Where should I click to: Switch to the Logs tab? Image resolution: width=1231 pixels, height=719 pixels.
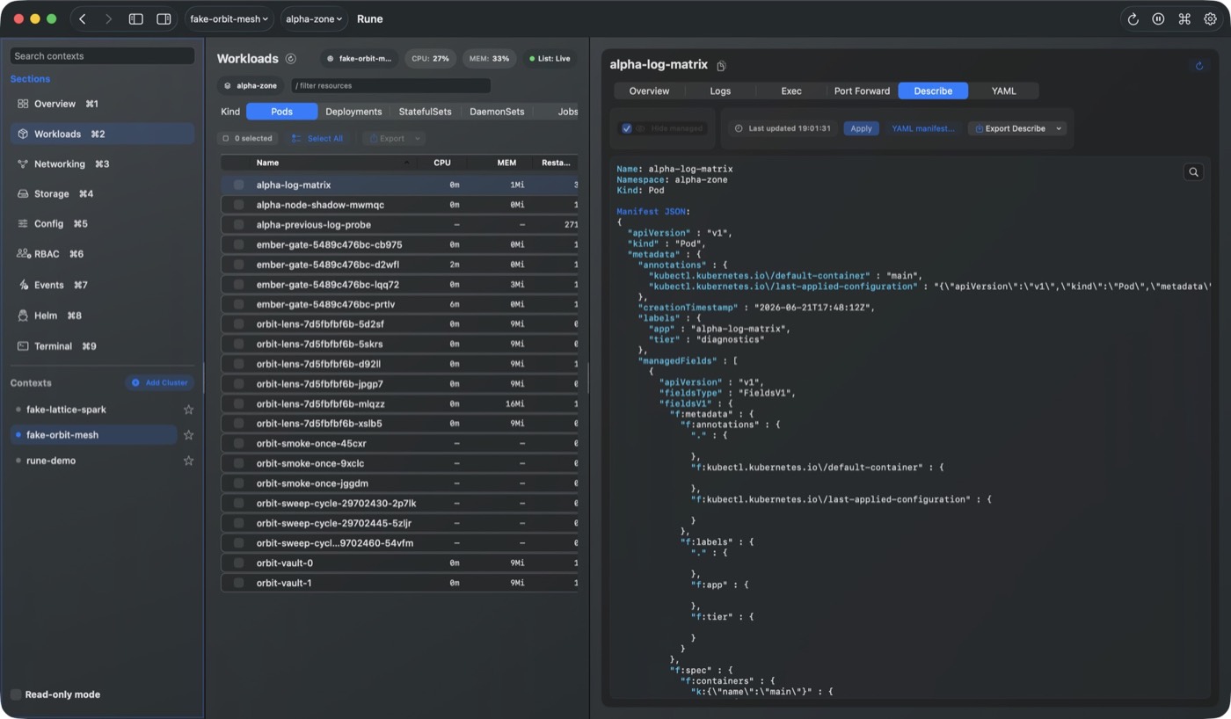[720, 91]
